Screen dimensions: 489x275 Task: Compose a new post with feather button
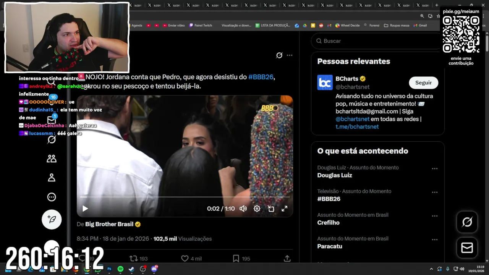(52, 219)
